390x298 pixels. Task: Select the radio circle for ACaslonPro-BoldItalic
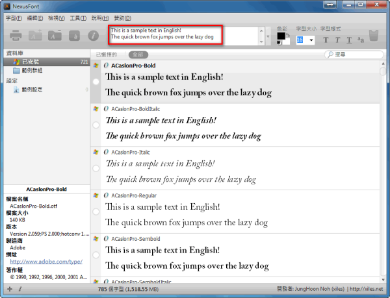click(x=96, y=125)
